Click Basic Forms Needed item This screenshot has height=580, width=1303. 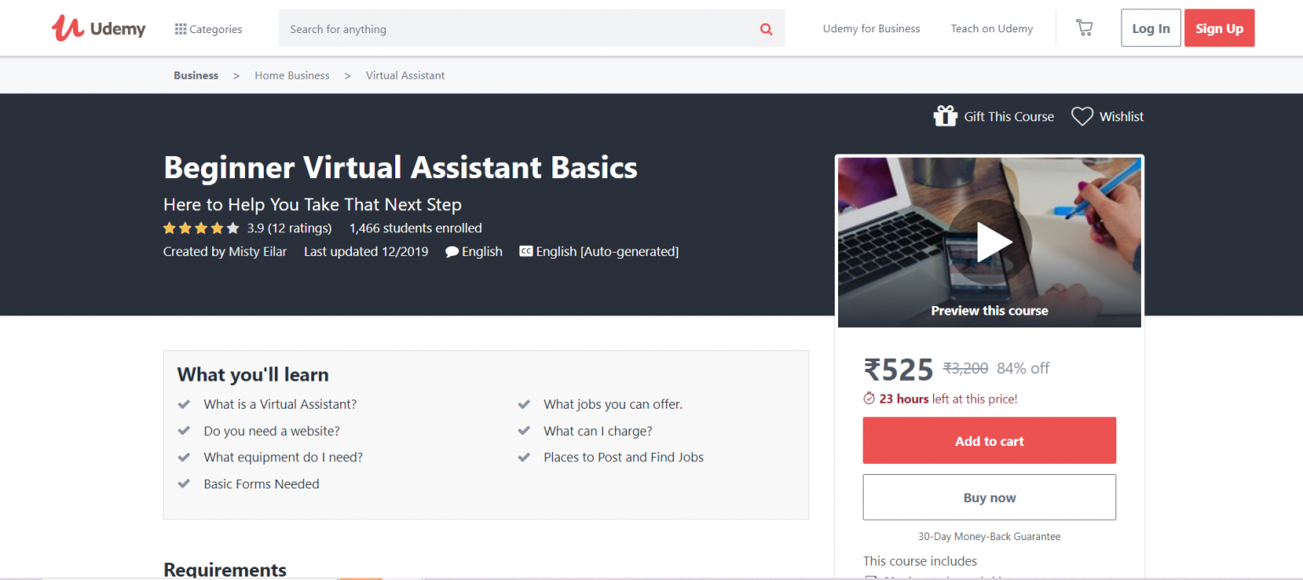tap(261, 484)
